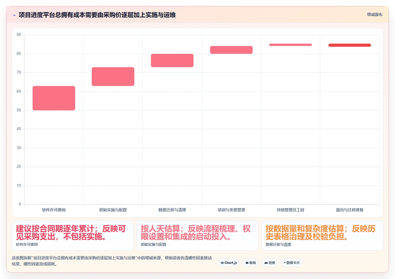Click the 数据卡片 tag
This screenshot has width=395, height=279.
[x=291, y=263]
